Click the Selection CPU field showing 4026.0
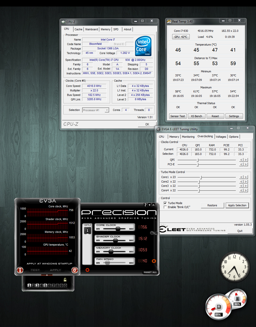Image resolution: width=256 pixels, height=327 pixels. coord(184,154)
